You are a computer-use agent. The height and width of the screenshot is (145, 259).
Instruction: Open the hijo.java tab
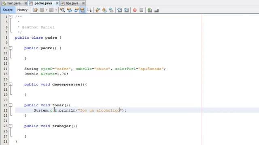pos(72,3)
